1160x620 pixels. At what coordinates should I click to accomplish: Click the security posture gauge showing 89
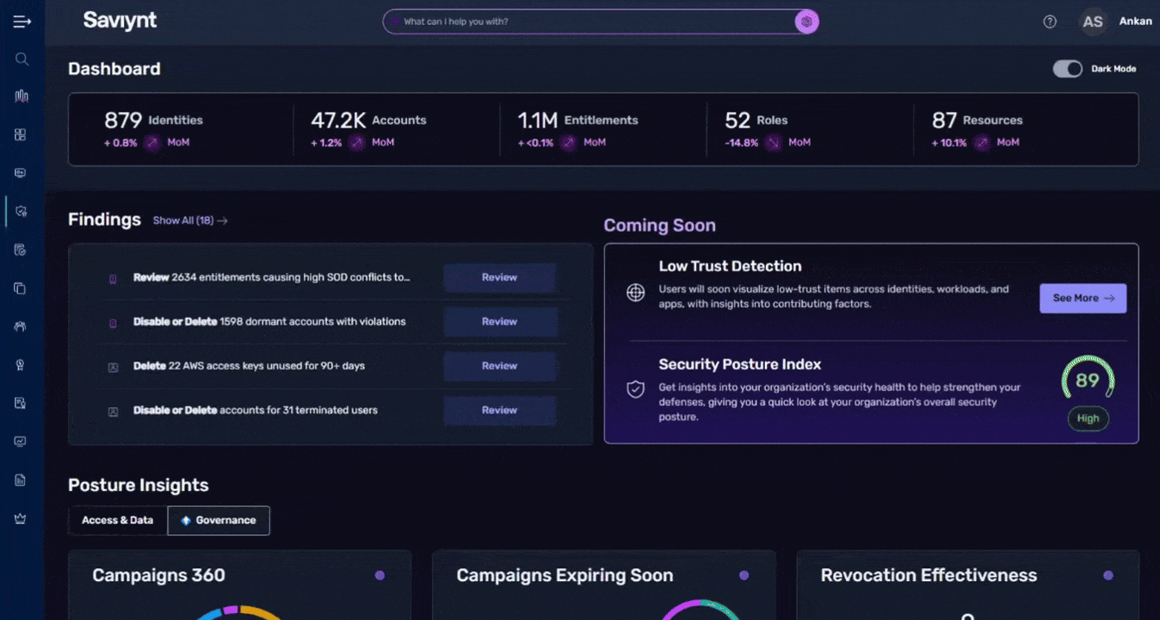point(1088,380)
